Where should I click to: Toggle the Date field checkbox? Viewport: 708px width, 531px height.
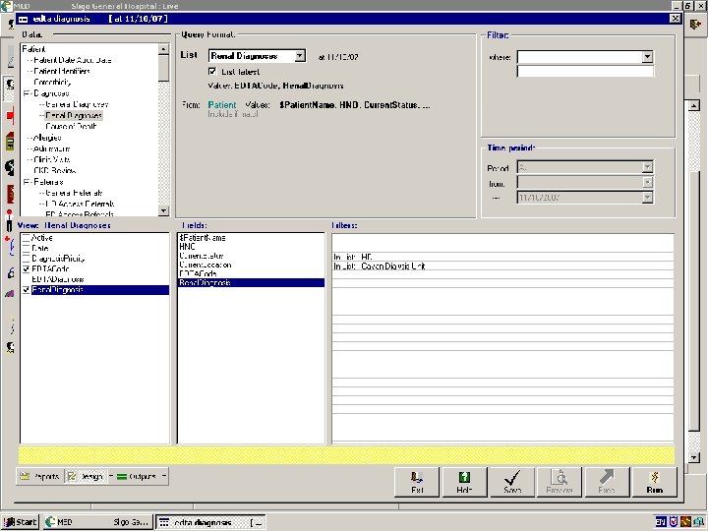coord(27,249)
